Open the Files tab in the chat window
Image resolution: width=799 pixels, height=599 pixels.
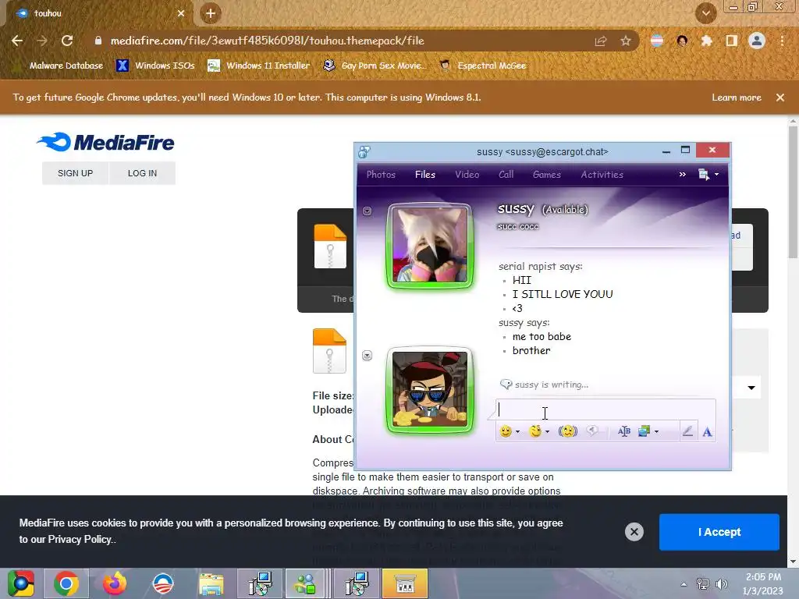[x=425, y=174]
